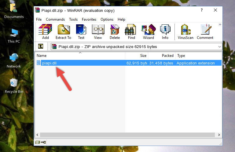Click the archive path address field
Screen dimensions: 235x152
coord(136,47)
